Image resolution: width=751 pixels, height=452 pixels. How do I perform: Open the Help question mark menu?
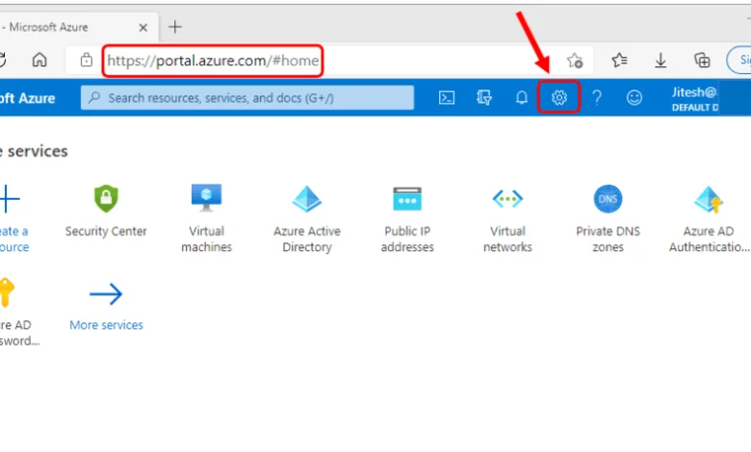tap(597, 97)
